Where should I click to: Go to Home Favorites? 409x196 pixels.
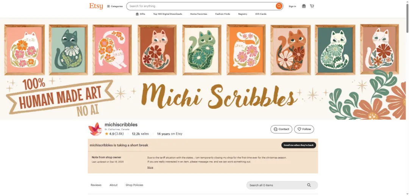(x=198, y=14)
